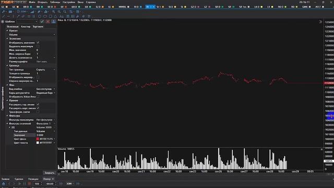
Task: Delete template with red X button
Action: [48, 21]
